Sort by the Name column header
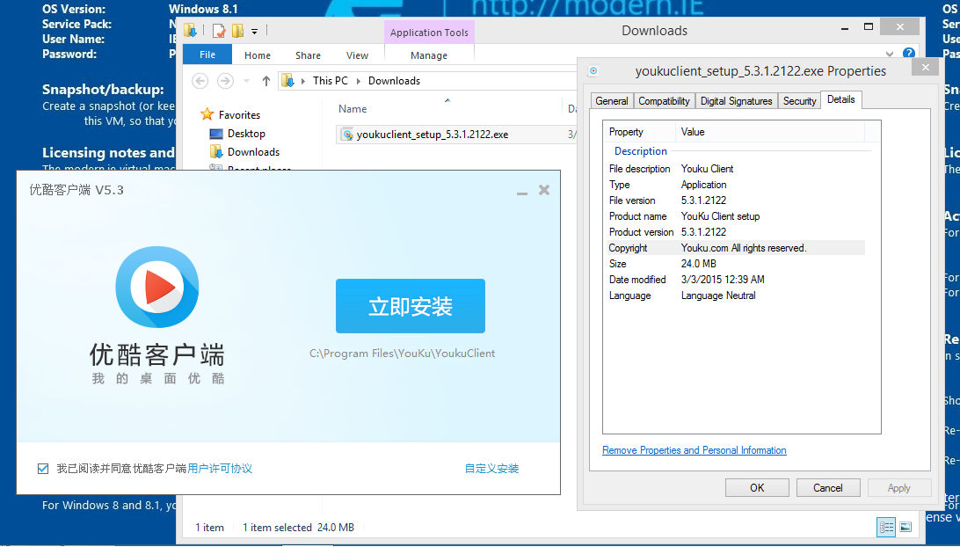This screenshot has height=547, width=960. 353,109
